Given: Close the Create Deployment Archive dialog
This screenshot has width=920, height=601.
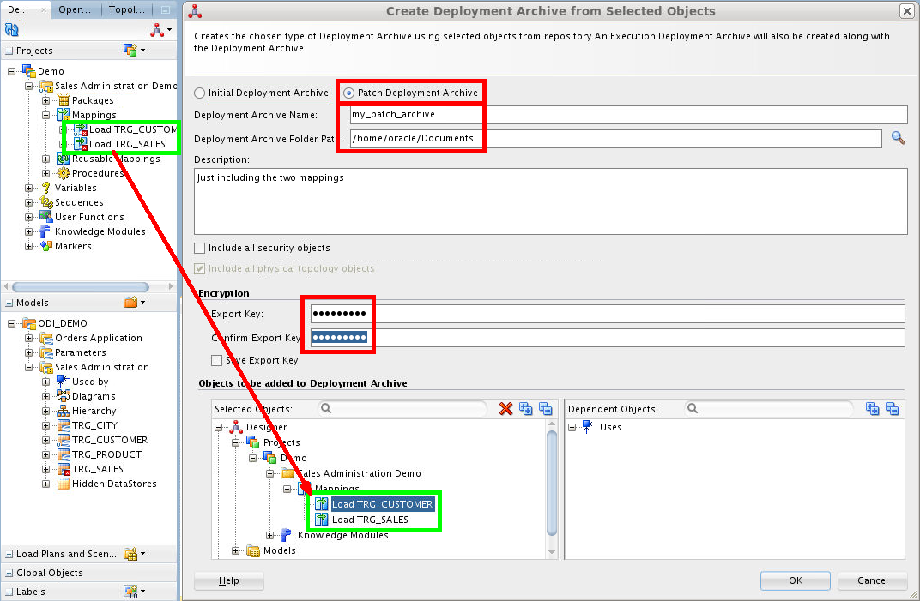Looking at the screenshot, I should tap(905, 10).
